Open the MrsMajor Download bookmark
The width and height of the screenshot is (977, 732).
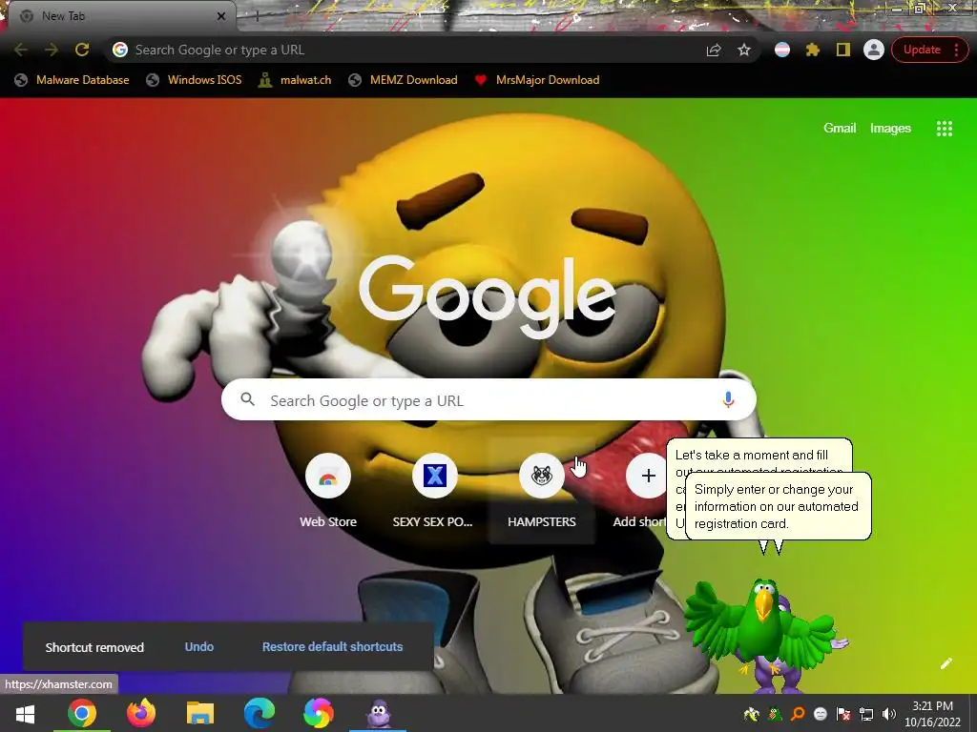537,80
